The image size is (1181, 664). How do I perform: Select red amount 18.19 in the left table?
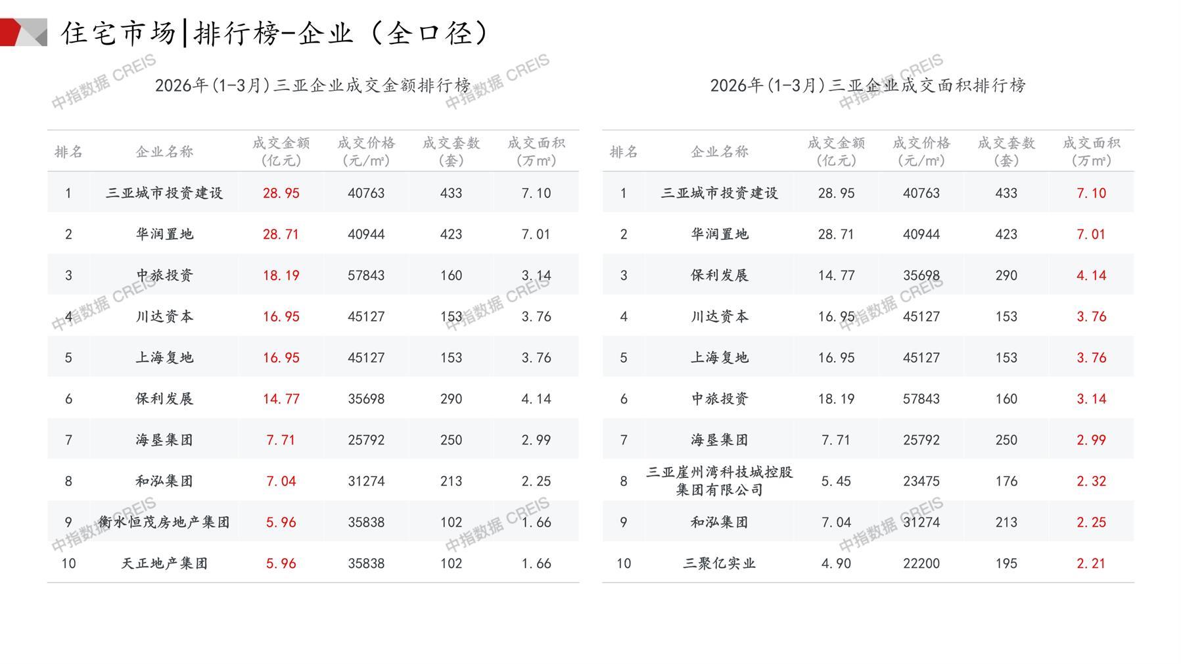pyautogui.click(x=281, y=275)
